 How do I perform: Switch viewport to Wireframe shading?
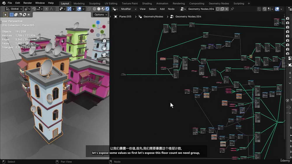[x=95, y=9]
